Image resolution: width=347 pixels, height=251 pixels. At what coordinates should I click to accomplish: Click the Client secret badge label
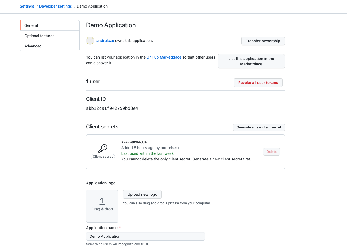pos(103,157)
